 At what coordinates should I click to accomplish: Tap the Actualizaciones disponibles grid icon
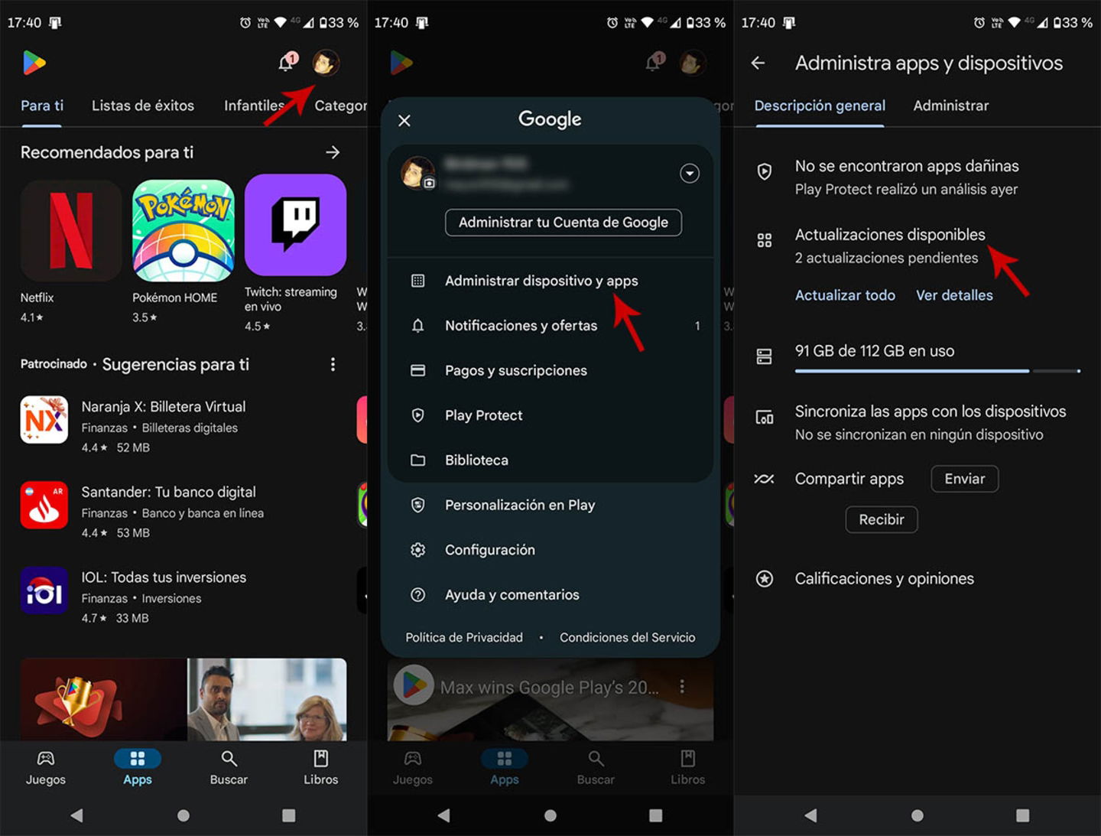764,240
